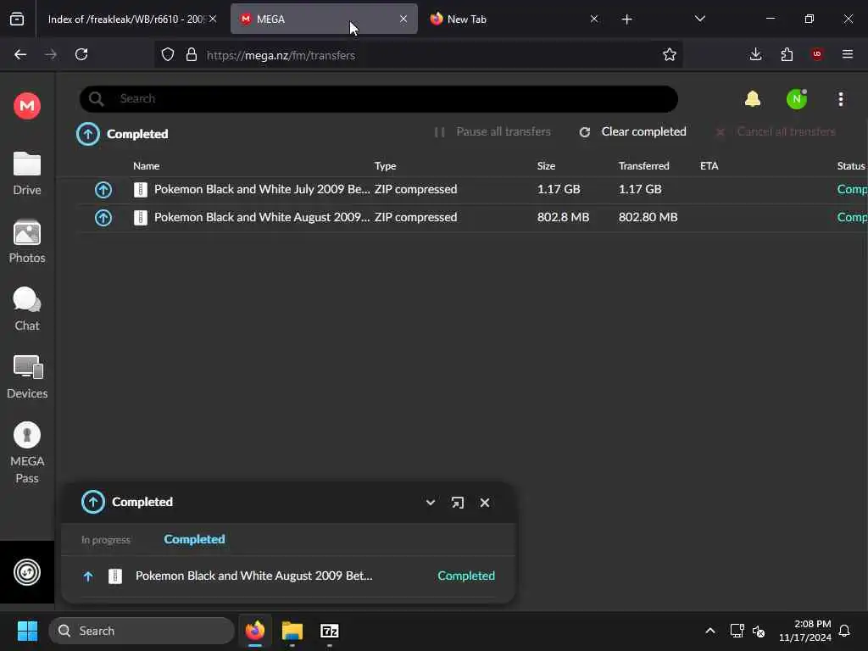Click Pause all transfers
This screenshot has width=868, height=651.
coord(492,131)
